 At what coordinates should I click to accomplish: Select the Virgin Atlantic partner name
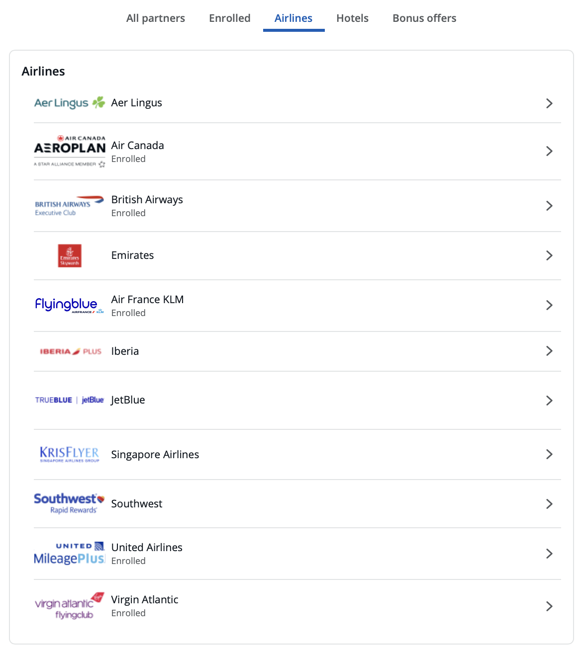coord(144,600)
